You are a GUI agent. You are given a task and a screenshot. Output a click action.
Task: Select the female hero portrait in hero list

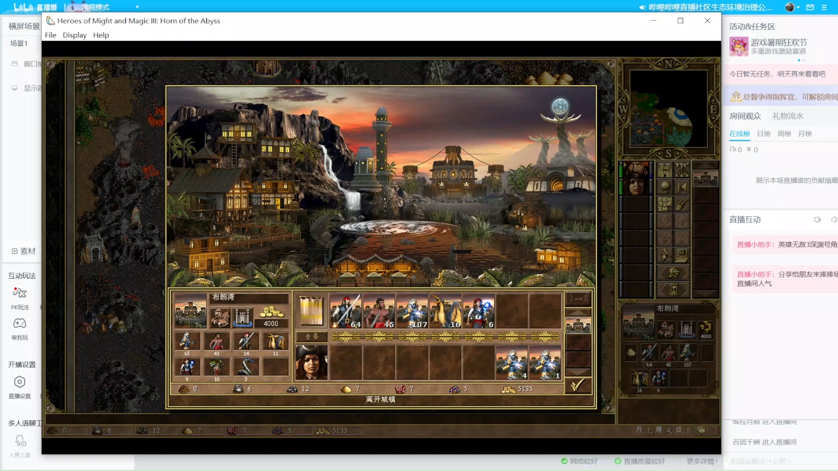[636, 187]
